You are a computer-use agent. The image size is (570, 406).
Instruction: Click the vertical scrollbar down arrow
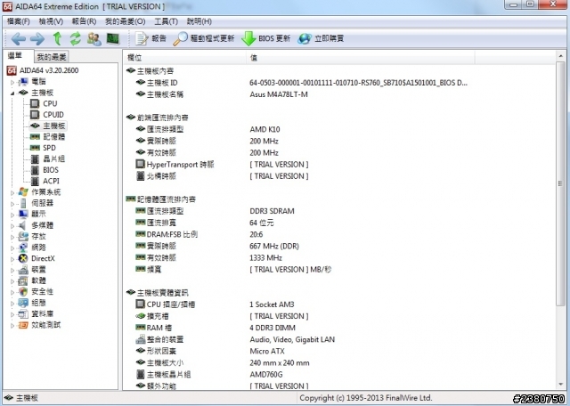point(560,384)
